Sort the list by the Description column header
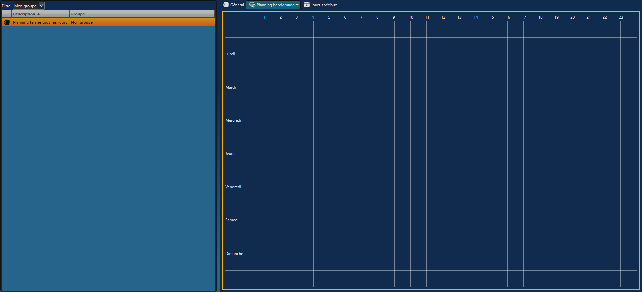The image size is (642, 292). click(40, 14)
